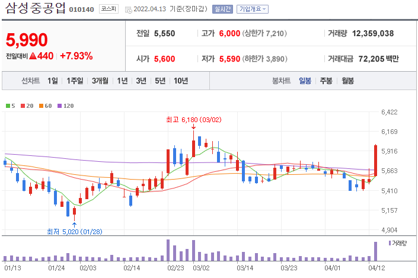
Task: Click the latest tall red candlestick
Action: (x=376, y=161)
